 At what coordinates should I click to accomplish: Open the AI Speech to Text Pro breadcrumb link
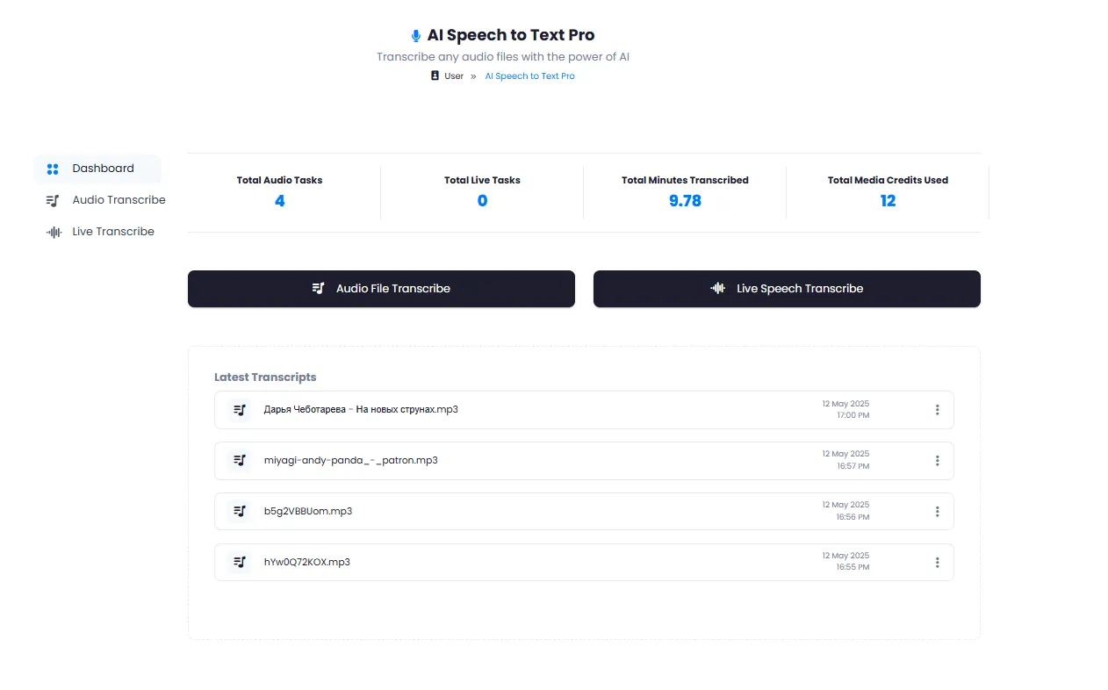click(x=530, y=76)
